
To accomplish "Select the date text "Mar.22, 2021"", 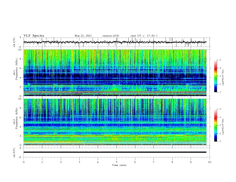I will 83,36.
